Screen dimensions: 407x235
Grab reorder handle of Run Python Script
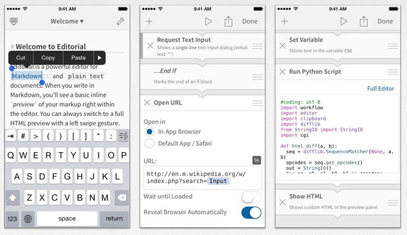[392, 72]
